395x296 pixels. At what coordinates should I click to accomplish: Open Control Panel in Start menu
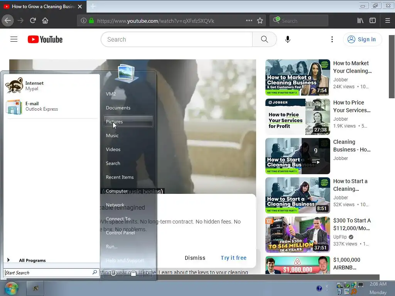(x=128, y=232)
